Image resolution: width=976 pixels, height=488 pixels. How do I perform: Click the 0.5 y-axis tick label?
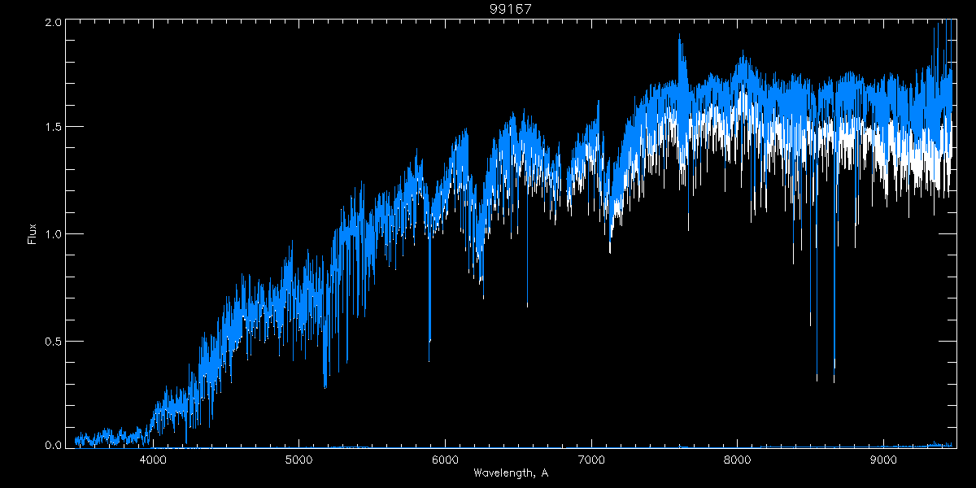click(54, 340)
